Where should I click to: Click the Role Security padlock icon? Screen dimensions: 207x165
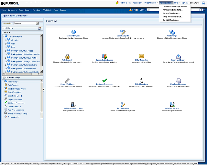click(x=67, y=56)
